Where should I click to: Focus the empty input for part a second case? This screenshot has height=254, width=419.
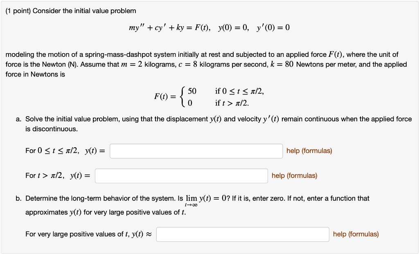click(182, 175)
